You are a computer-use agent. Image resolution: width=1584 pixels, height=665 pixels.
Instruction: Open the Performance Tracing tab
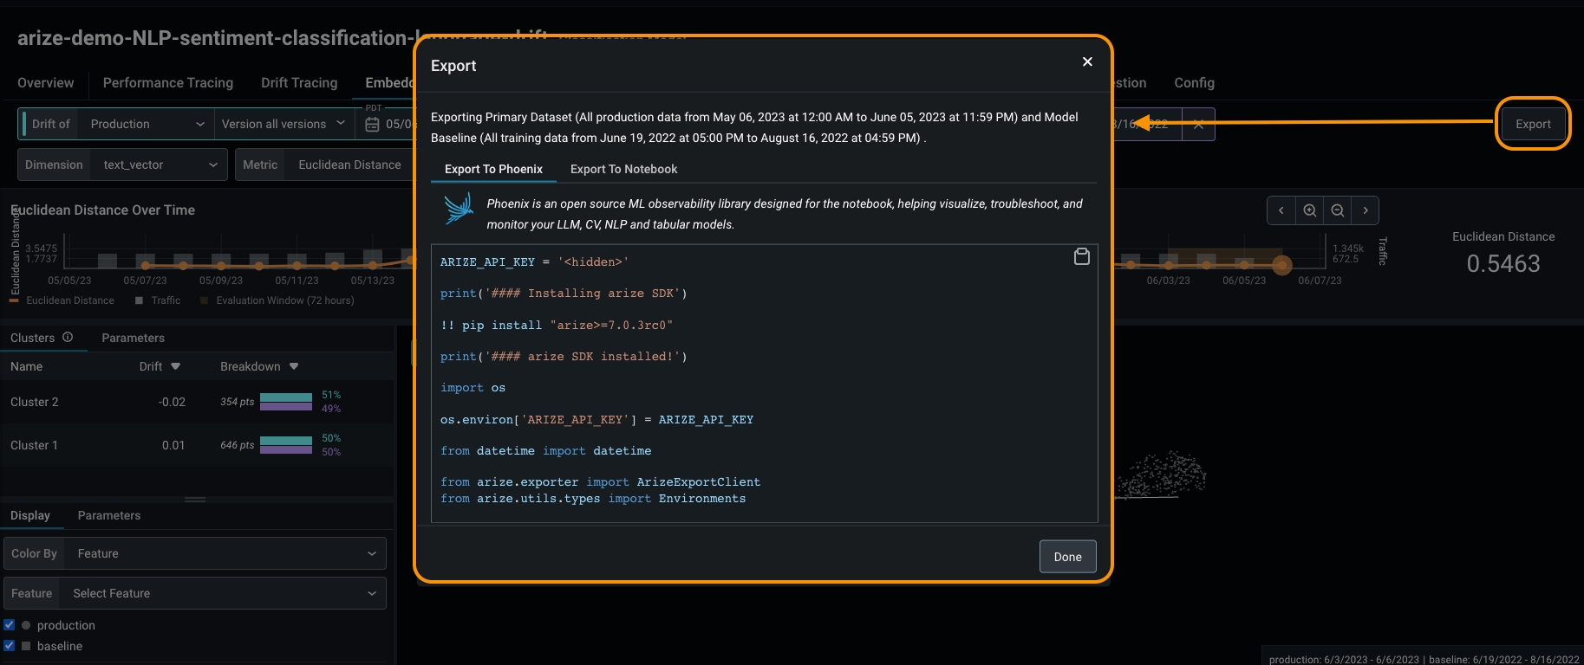click(x=168, y=83)
